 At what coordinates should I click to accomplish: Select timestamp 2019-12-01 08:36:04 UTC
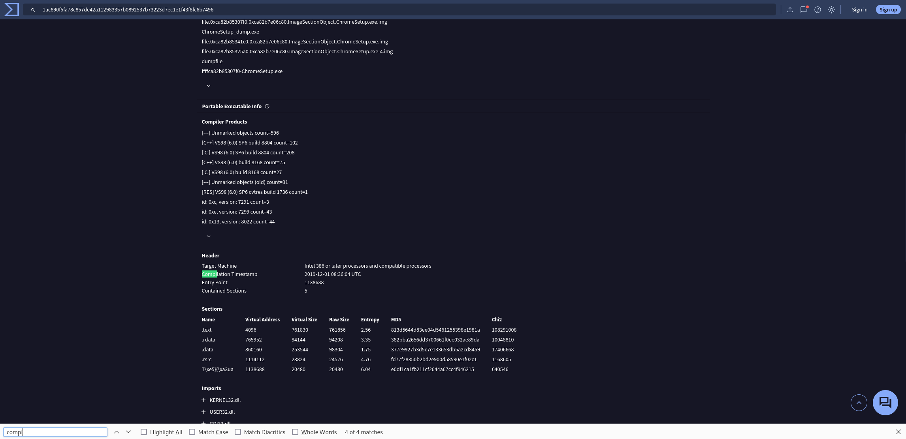[x=333, y=274]
